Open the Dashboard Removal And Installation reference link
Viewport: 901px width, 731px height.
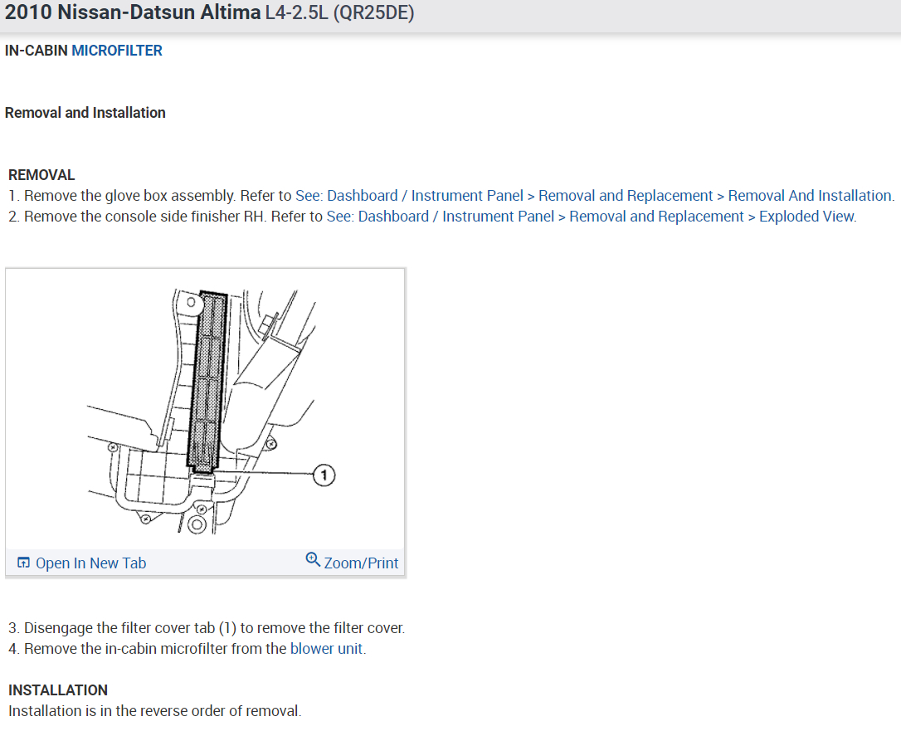595,196
